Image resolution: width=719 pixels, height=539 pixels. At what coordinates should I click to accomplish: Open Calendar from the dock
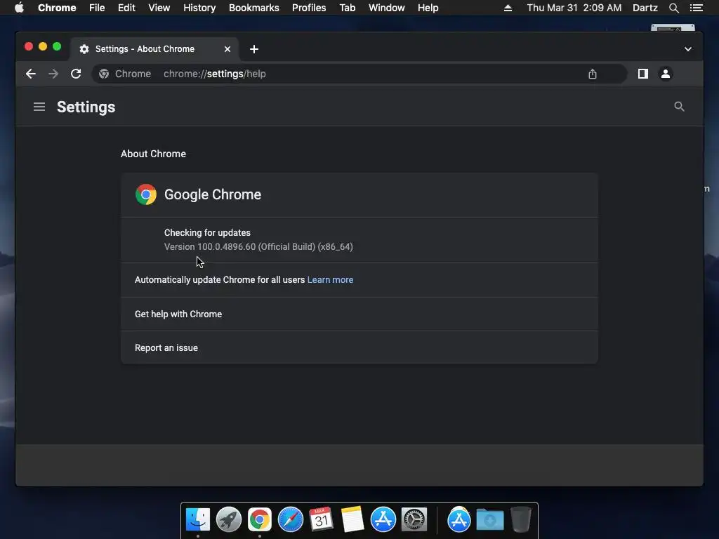click(321, 520)
